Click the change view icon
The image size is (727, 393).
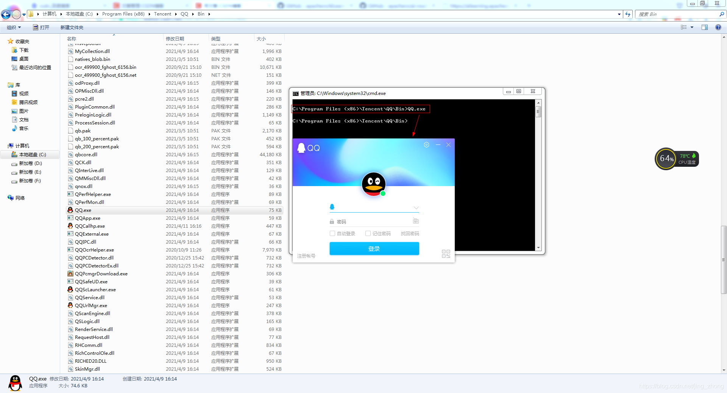pos(683,27)
